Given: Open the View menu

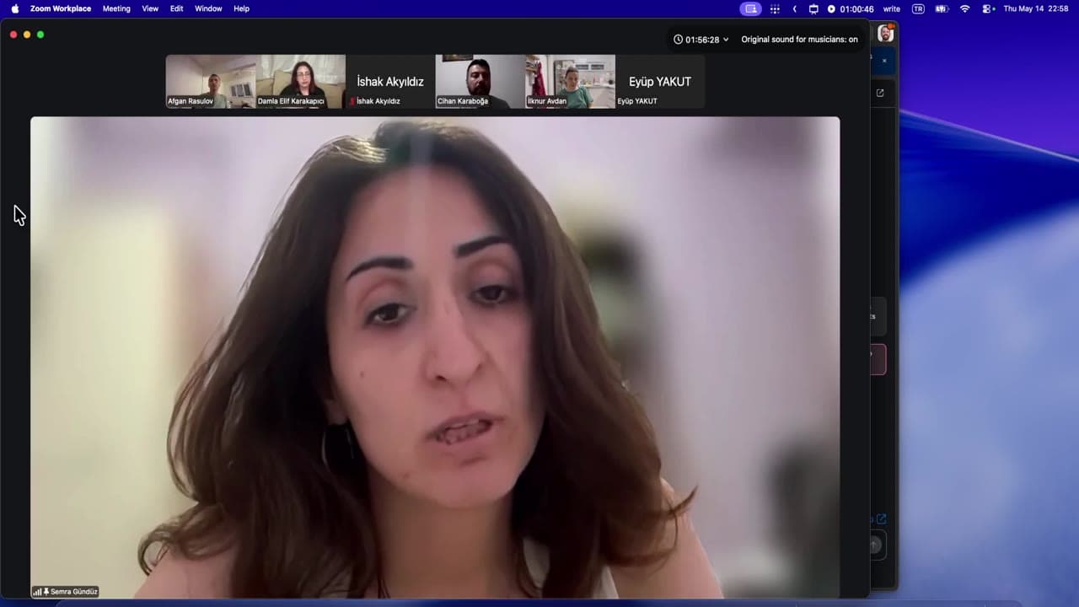Looking at the screenshot, I should pos(150,8).
